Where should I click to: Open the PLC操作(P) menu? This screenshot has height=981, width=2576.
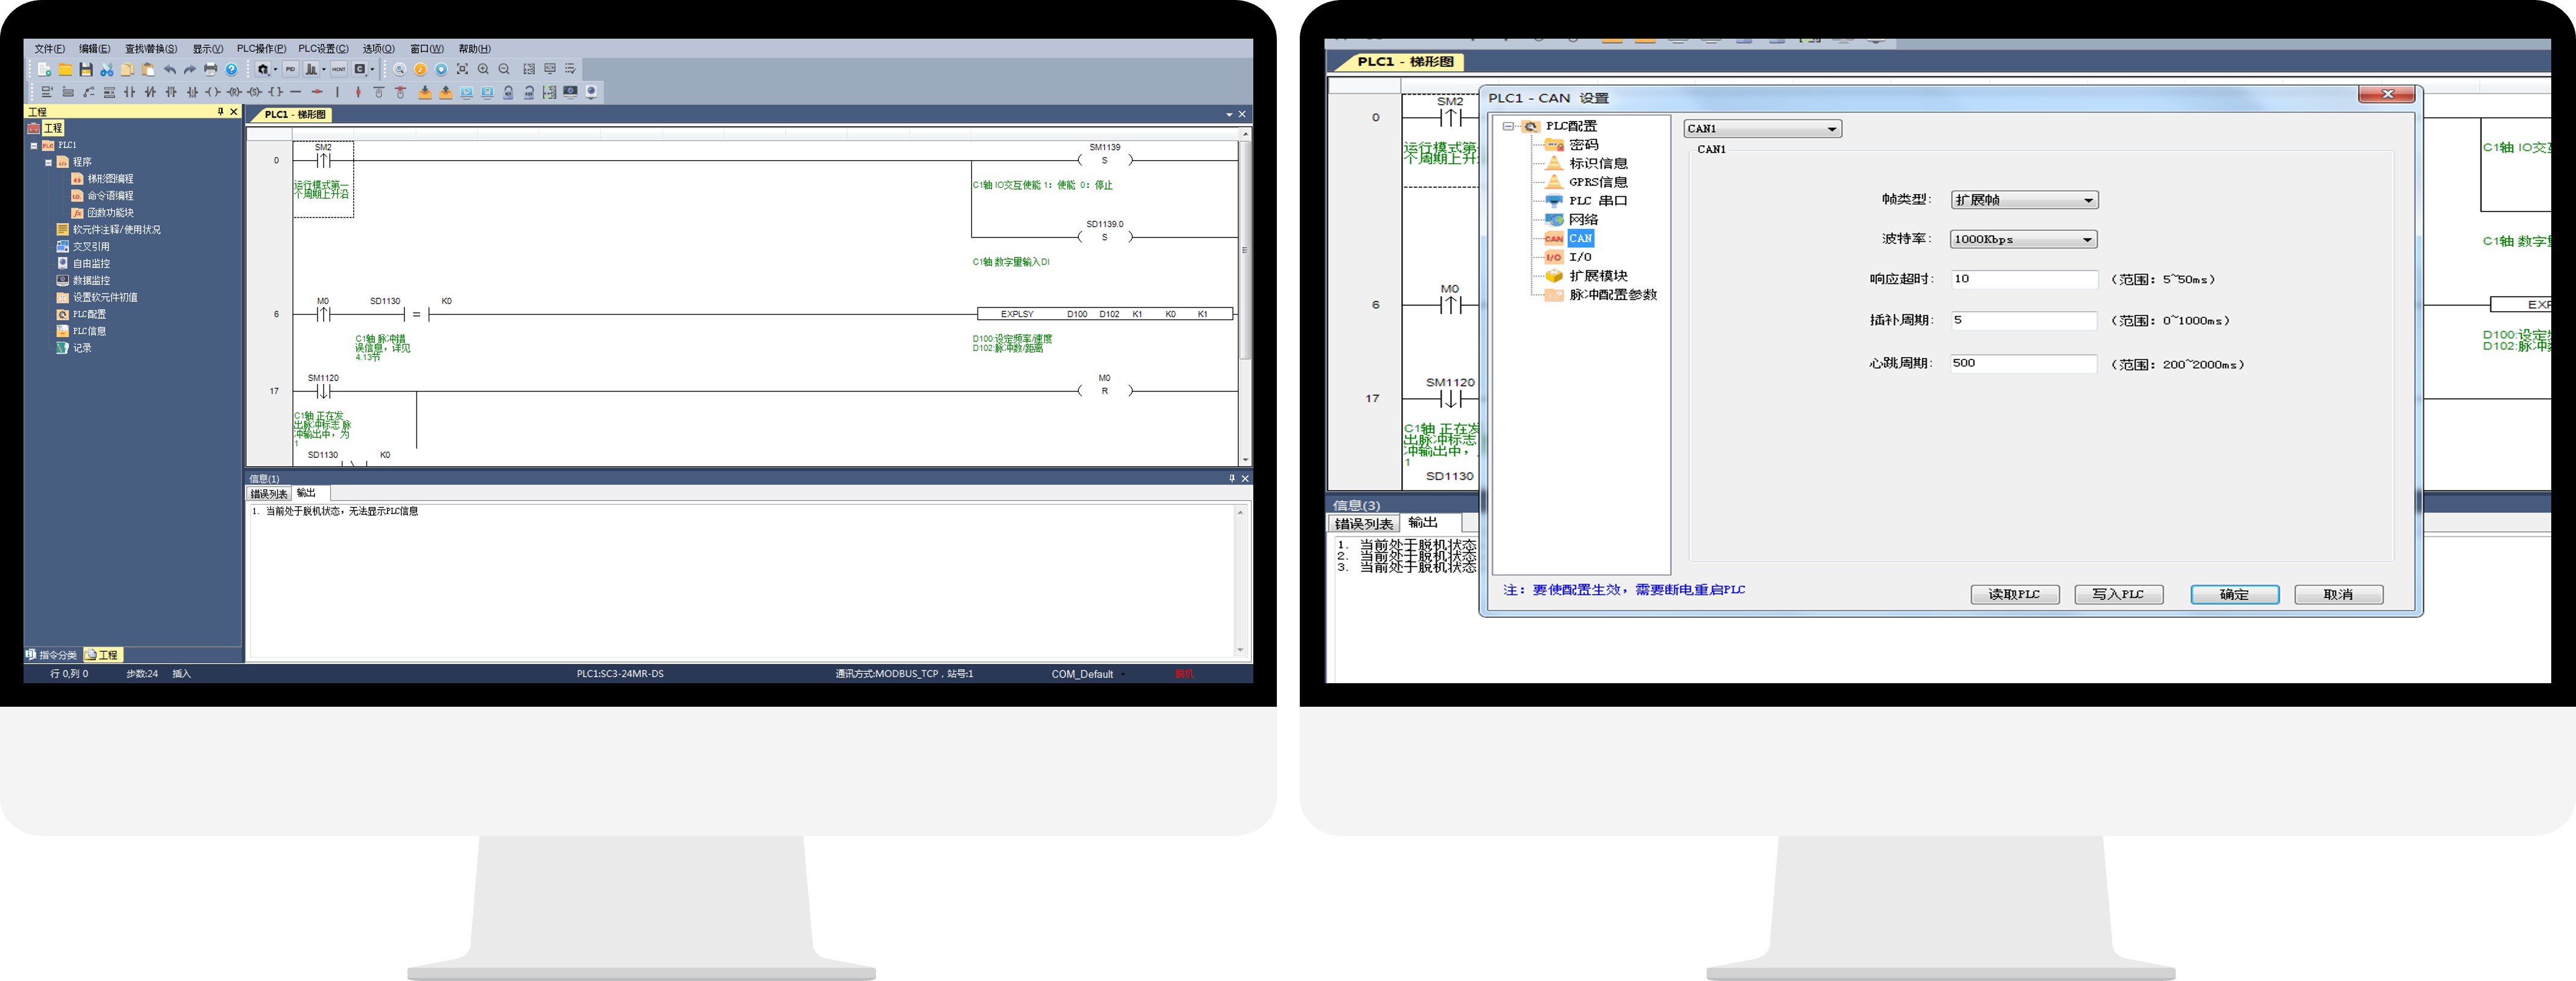[261, 48]
